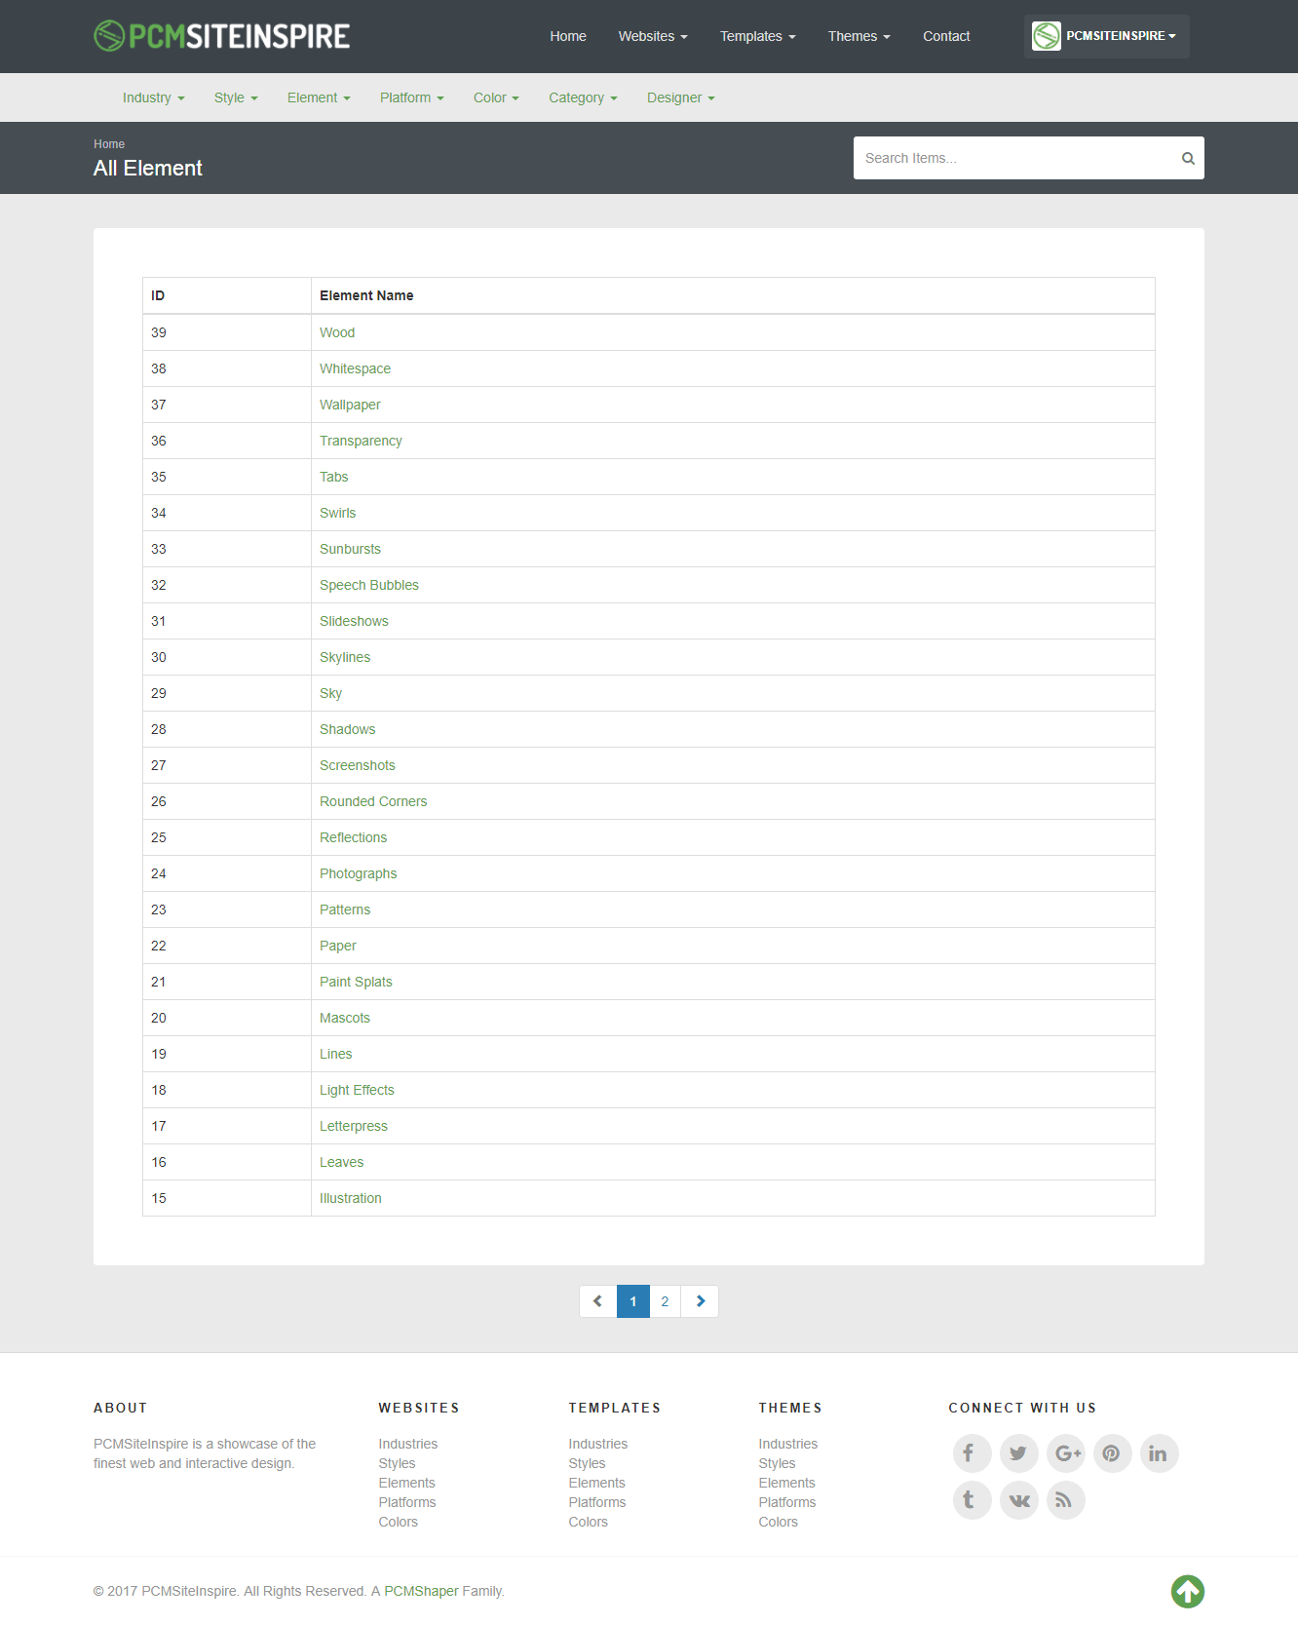Open the Illustration element link
The height and width of the screenshot is (1625, 1298).
351,1198
